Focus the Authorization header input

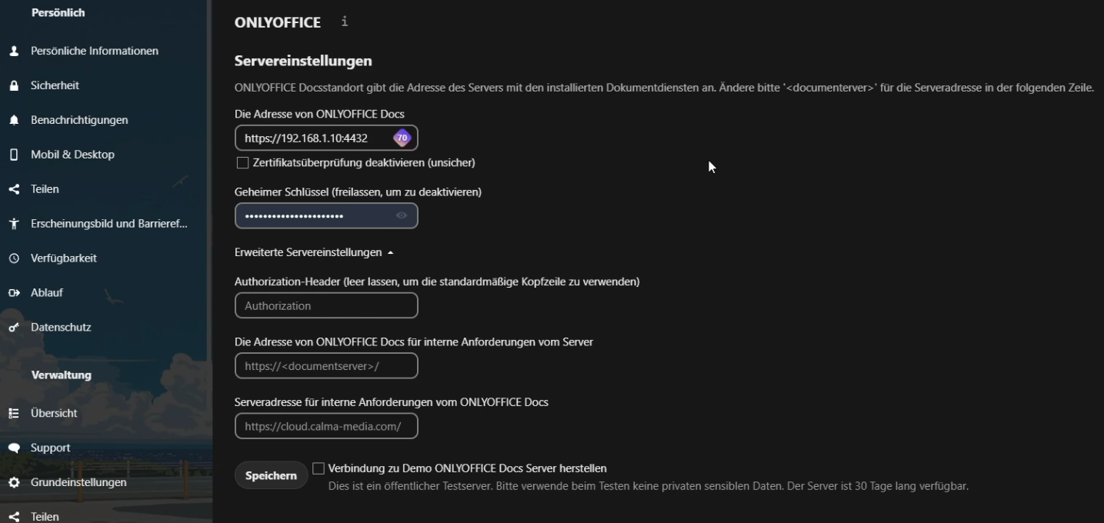point(326,305)
